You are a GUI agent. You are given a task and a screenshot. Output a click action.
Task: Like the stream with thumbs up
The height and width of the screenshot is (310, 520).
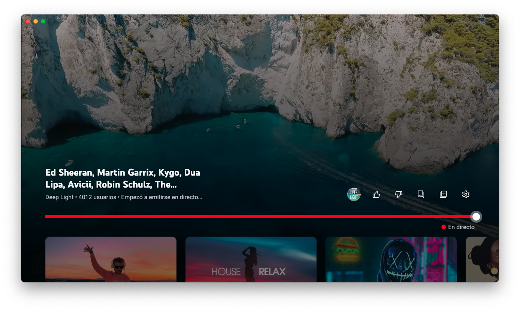pyautogui.click(x=376, y=194)
